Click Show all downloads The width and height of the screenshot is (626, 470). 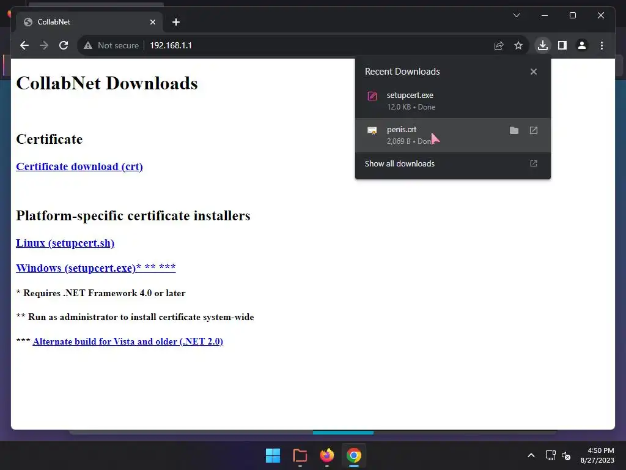[453, 163]
